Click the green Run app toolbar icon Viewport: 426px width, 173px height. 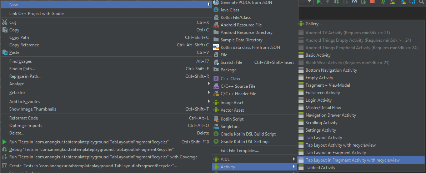coord(319,2)
